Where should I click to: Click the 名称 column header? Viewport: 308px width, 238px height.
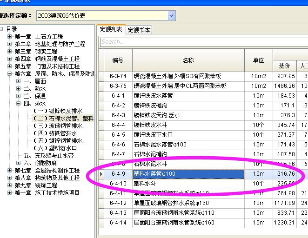[188, 60]
